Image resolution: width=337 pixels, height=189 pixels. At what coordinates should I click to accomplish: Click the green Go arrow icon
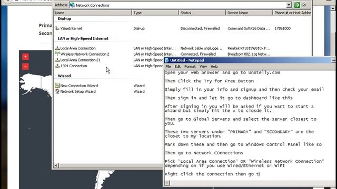(297, 5)
